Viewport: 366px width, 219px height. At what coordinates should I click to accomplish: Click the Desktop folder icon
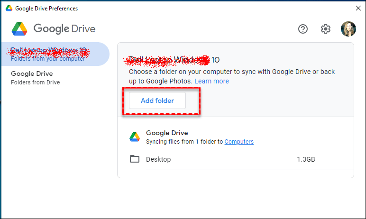pos(135,159)
